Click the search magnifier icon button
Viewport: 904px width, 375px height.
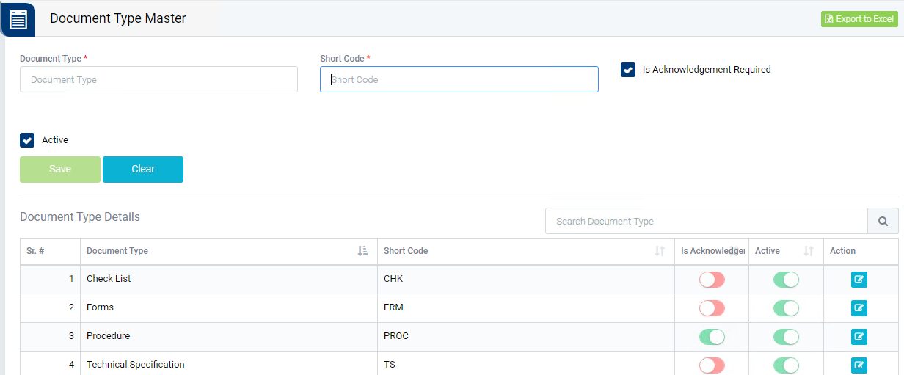coord(883,221)
